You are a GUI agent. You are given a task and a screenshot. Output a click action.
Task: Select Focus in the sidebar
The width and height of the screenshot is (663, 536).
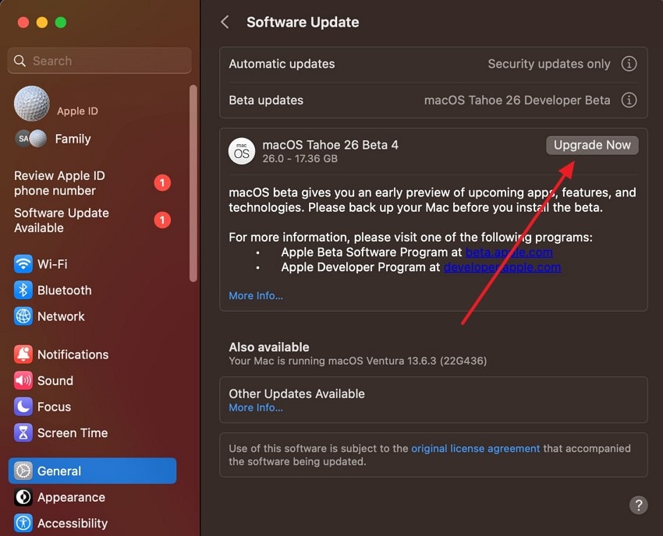92,407
